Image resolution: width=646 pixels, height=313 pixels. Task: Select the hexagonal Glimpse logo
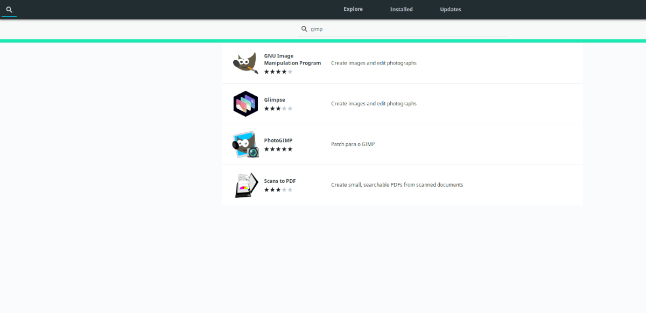click(x=245, y=103)
